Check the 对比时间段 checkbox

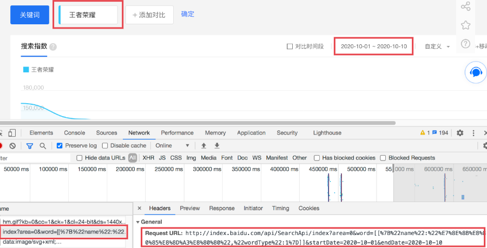290,46
